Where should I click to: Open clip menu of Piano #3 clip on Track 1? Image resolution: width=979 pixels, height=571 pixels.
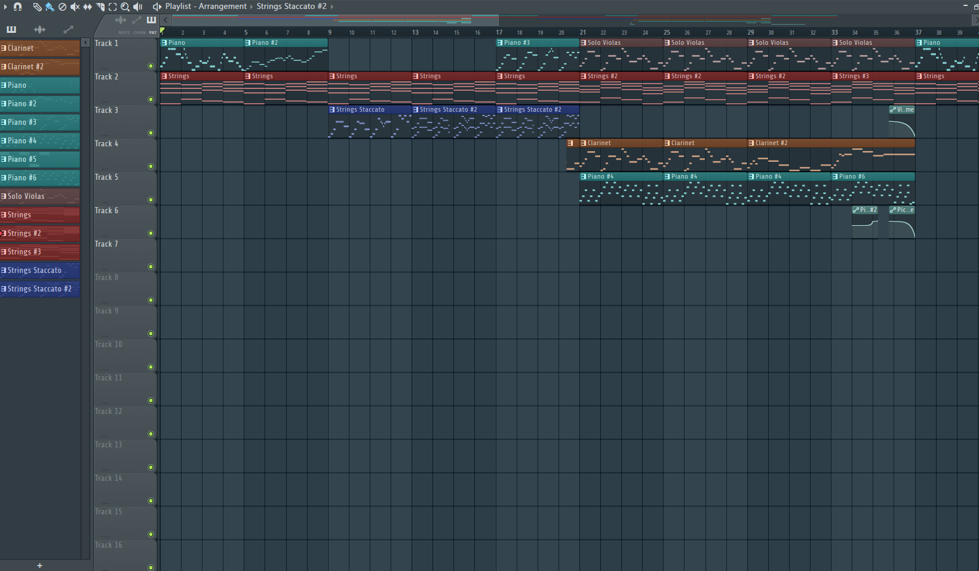(x=500, y=43)
